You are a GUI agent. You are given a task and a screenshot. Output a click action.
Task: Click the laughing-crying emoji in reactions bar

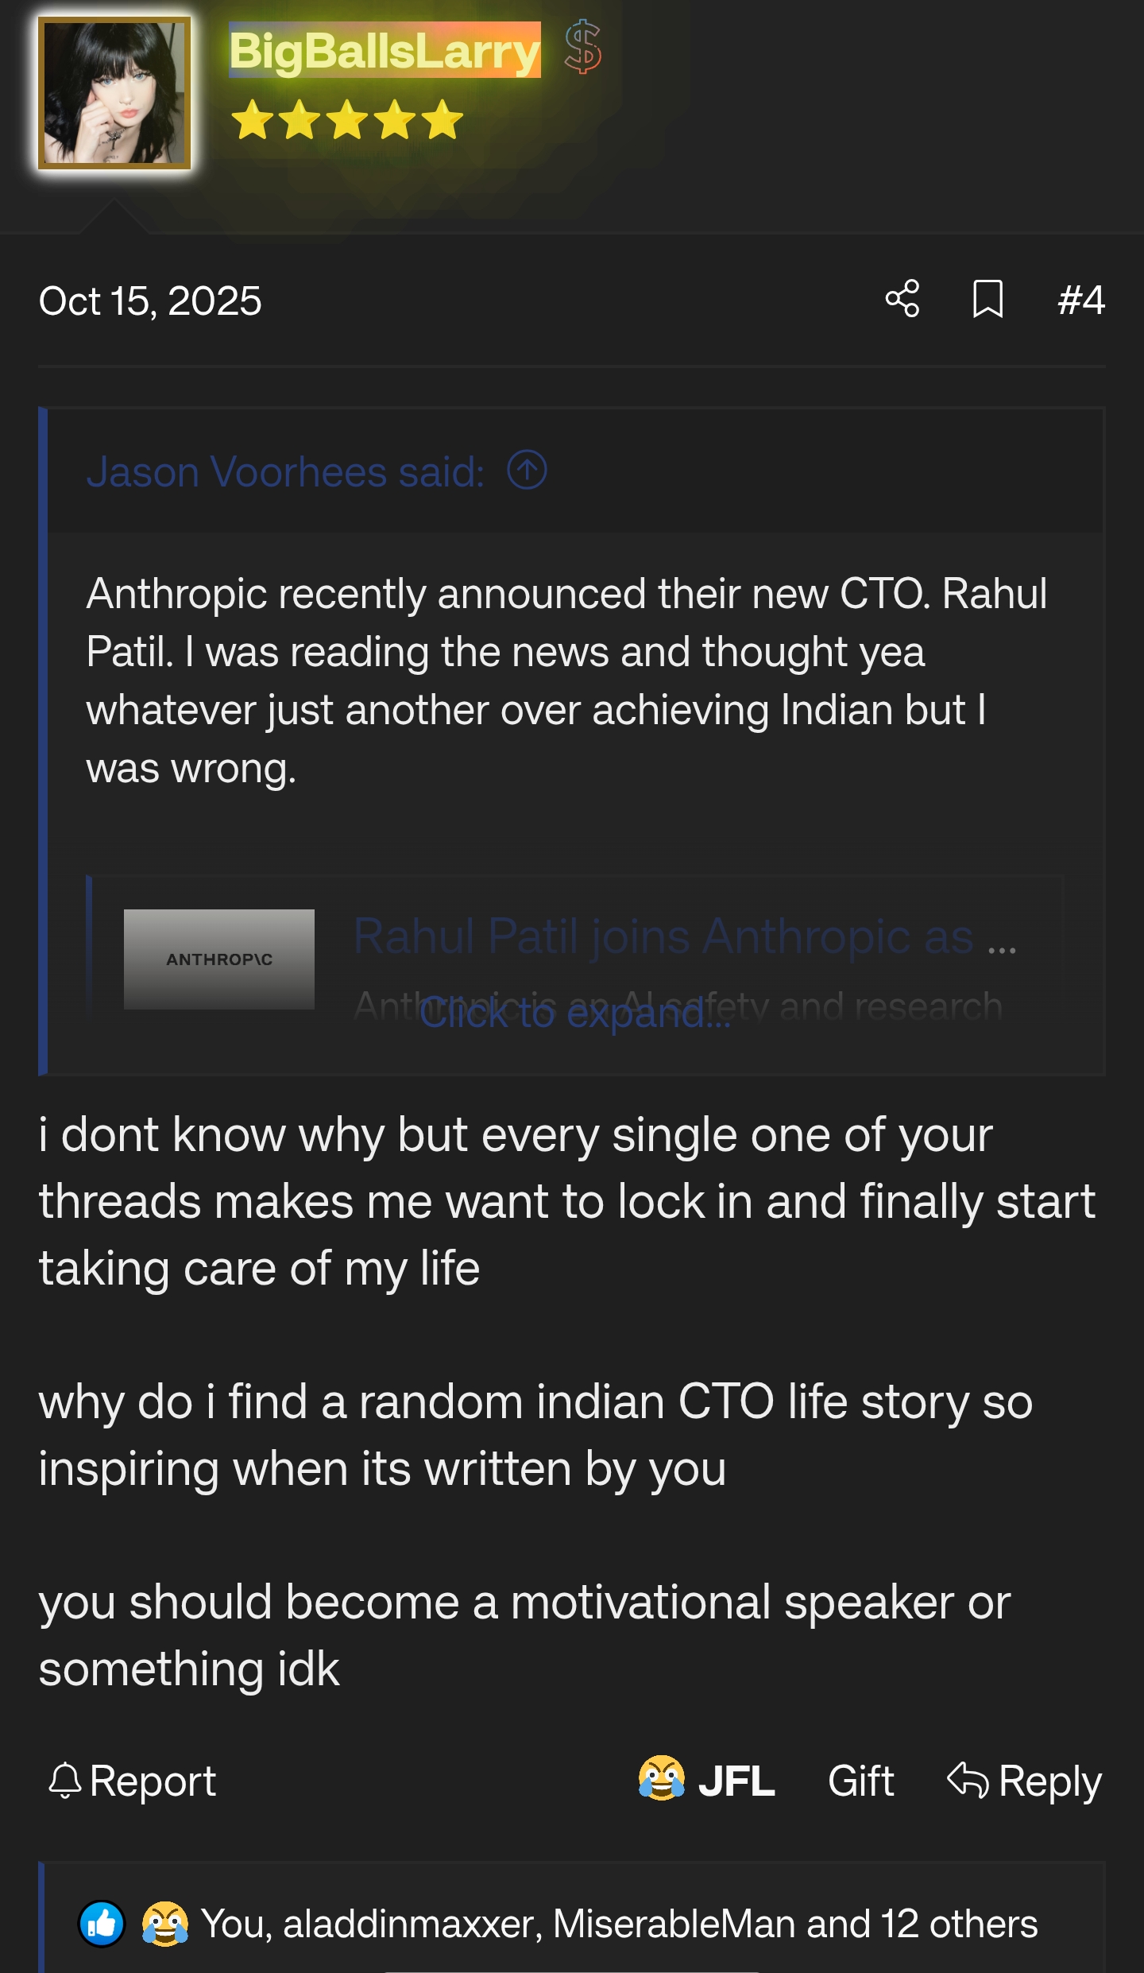(x=165, y=1925)
